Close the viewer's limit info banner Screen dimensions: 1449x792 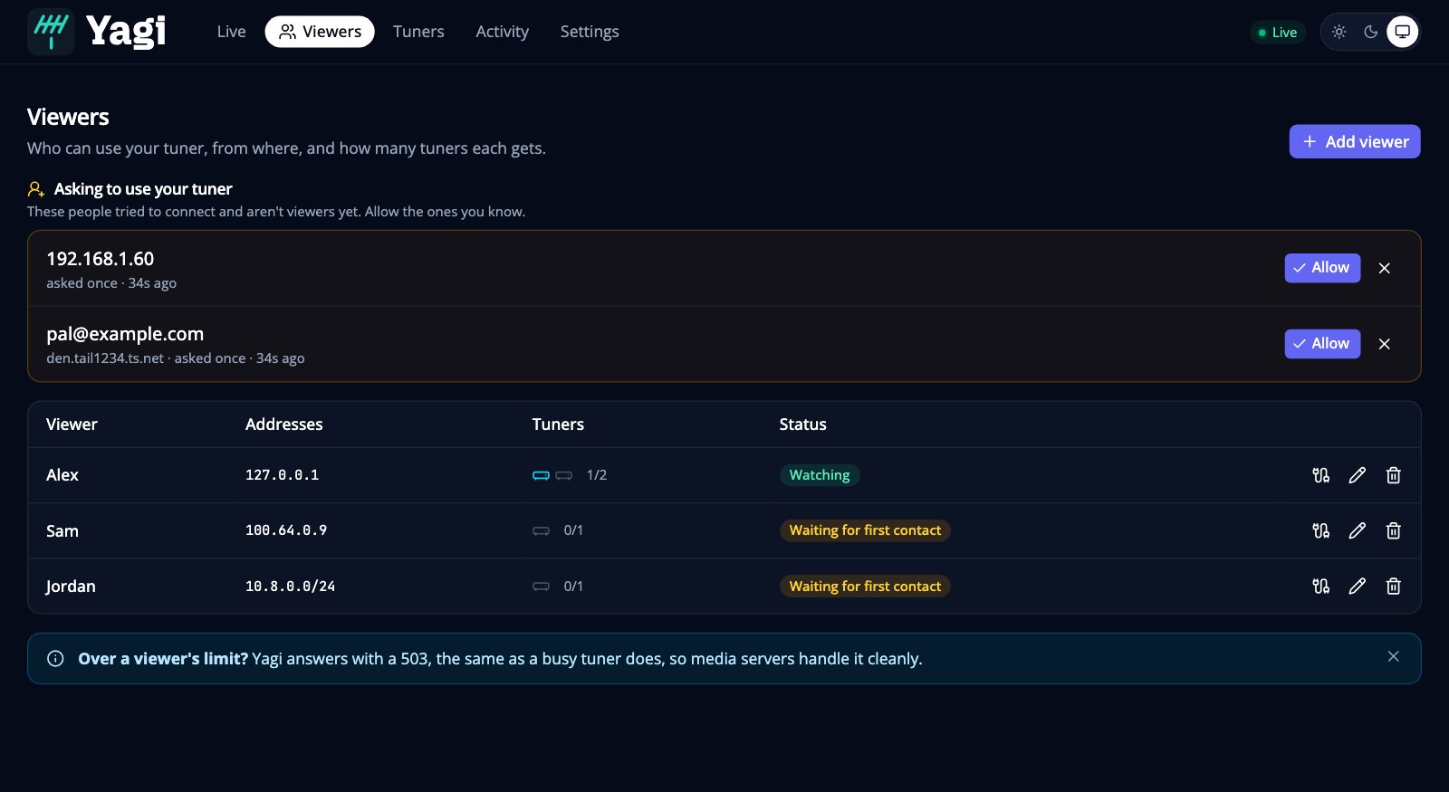click(1394, 656)
